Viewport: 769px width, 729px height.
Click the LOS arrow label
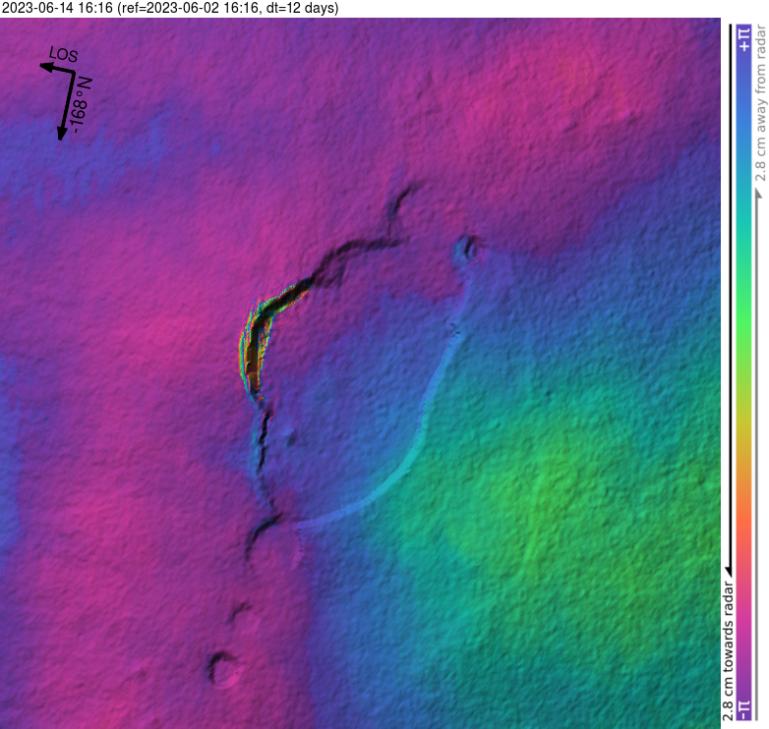pos(63,54)
